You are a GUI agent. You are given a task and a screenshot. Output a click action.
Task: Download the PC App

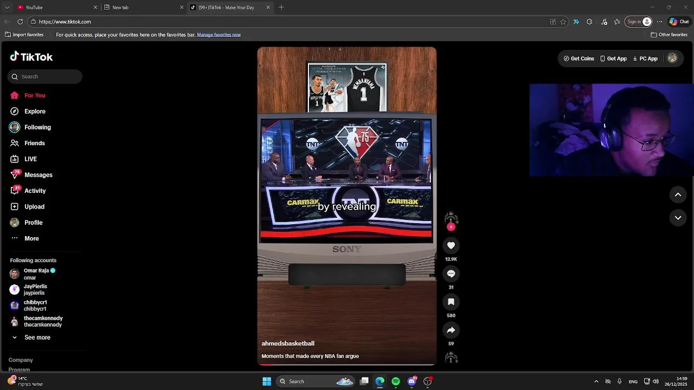click(645, 58)
